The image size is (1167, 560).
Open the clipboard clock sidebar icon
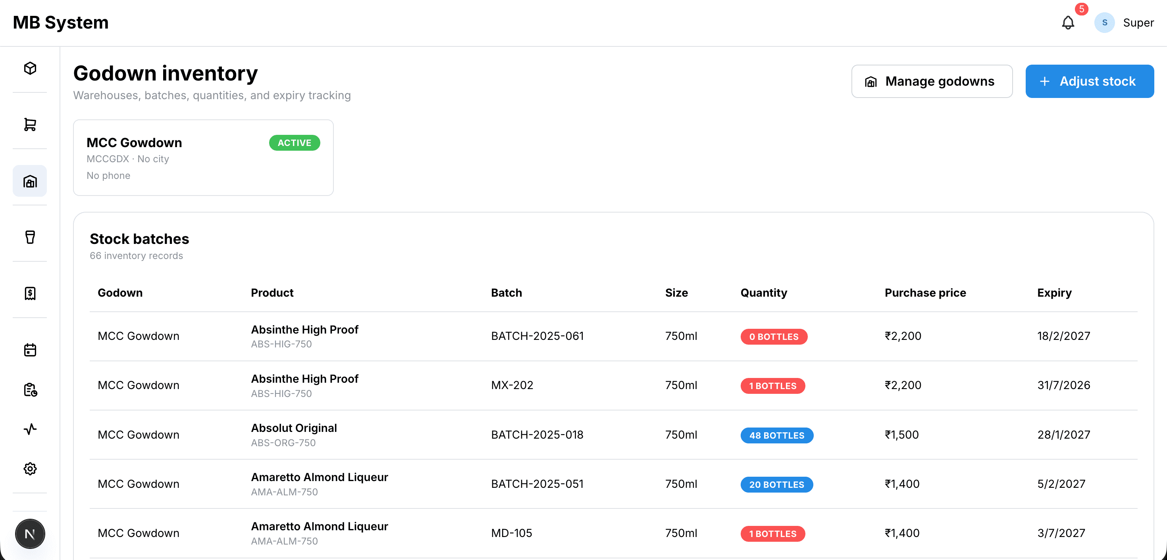point(30,390)
